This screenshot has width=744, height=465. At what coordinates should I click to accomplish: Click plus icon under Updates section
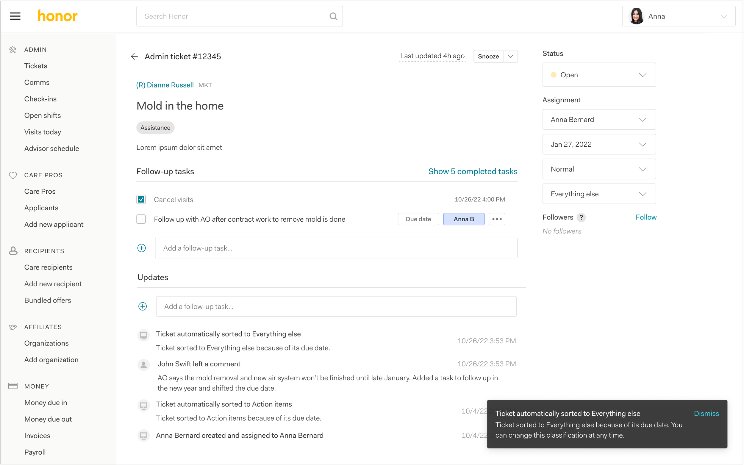(143, 306)
